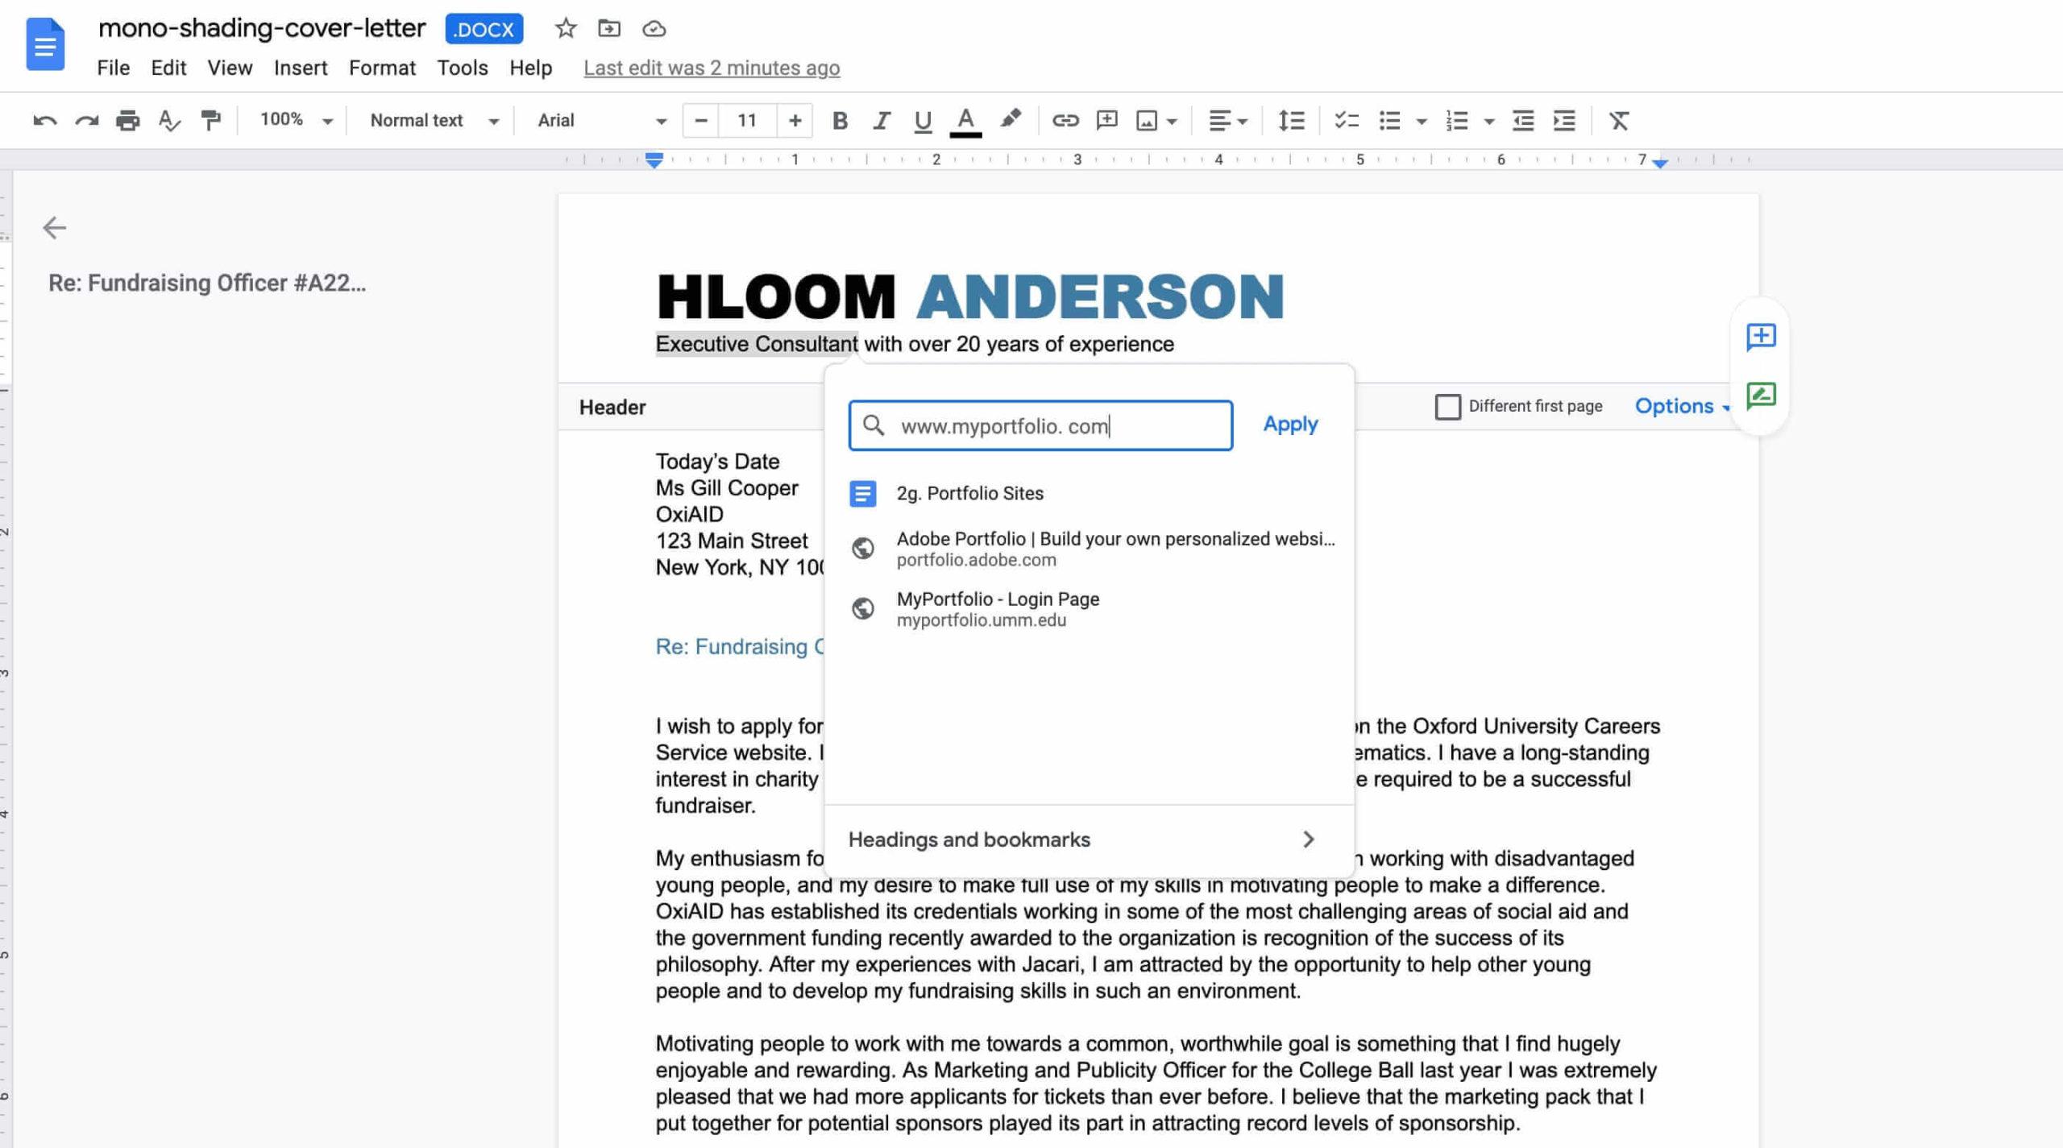Viewport: 2063px width, 1148px height.
Task: Open the Insert image dropdown arrow
Action: (1173, 122)
